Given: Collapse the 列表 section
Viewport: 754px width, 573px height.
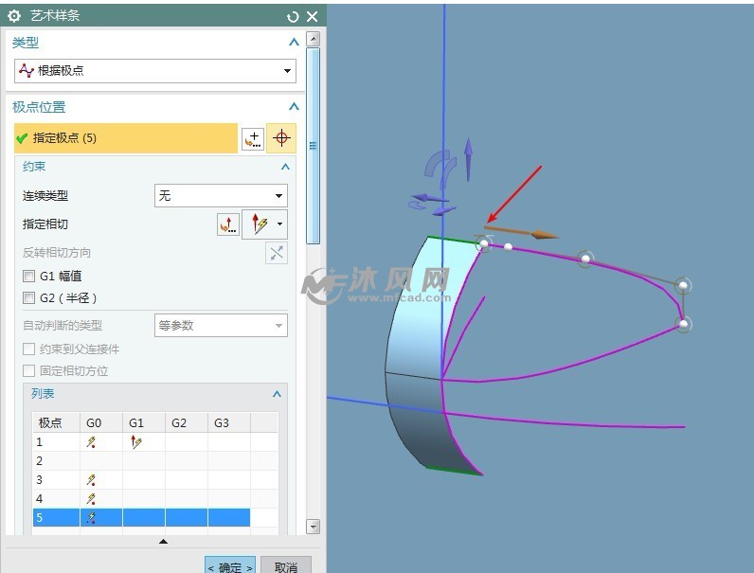Looking at the screenshot, I should 277,394.
